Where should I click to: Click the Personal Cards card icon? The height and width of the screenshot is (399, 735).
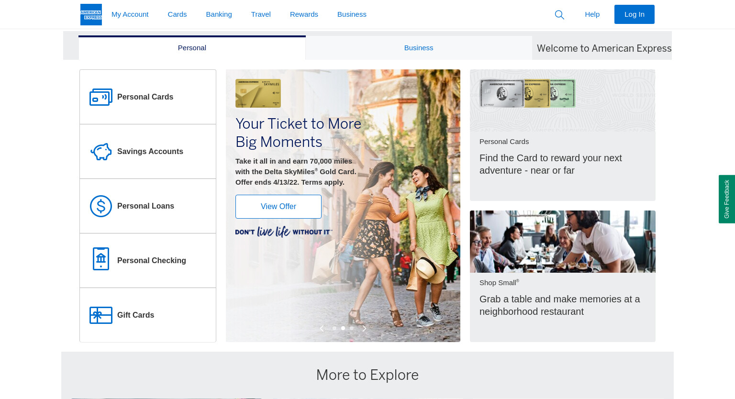(101, 97)
